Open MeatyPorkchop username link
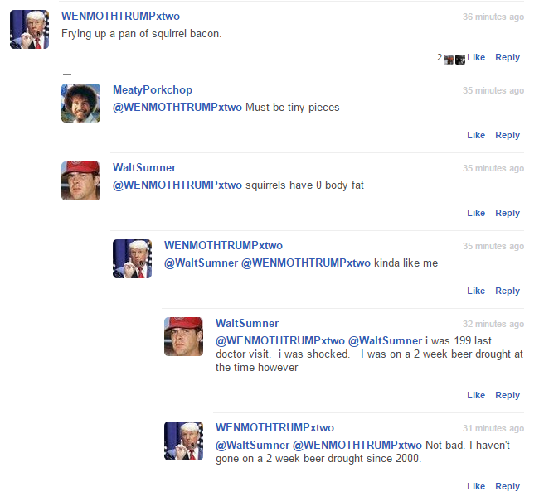 coord(153,89)
